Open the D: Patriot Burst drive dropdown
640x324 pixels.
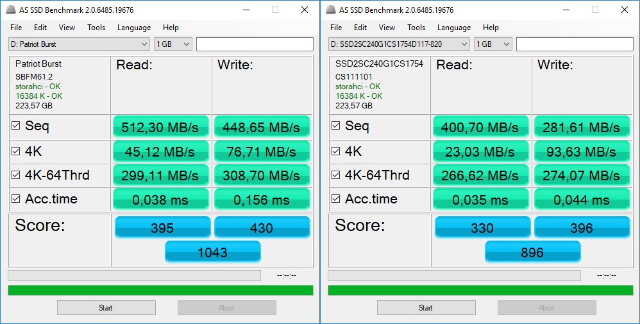point(79,44)
